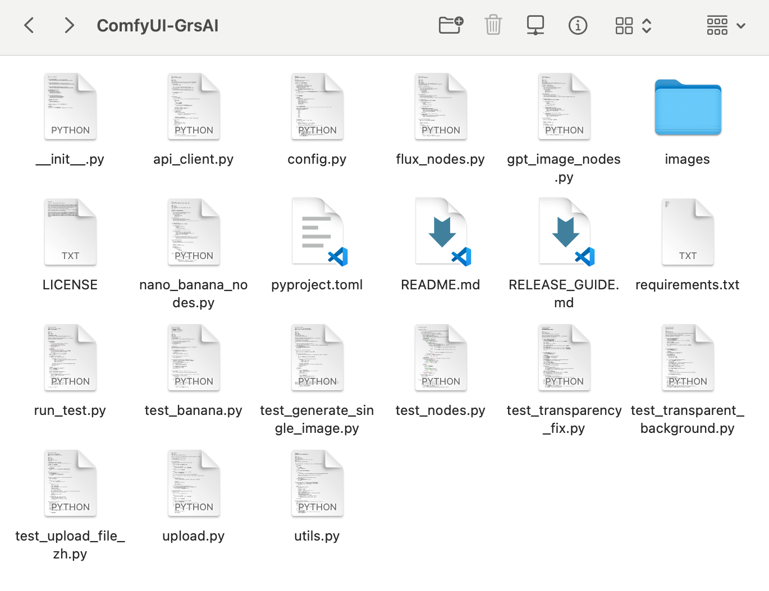This screenshot has width=769, height=591.
Task: Click the "LICENSE" file name
Action: point(70,285)
